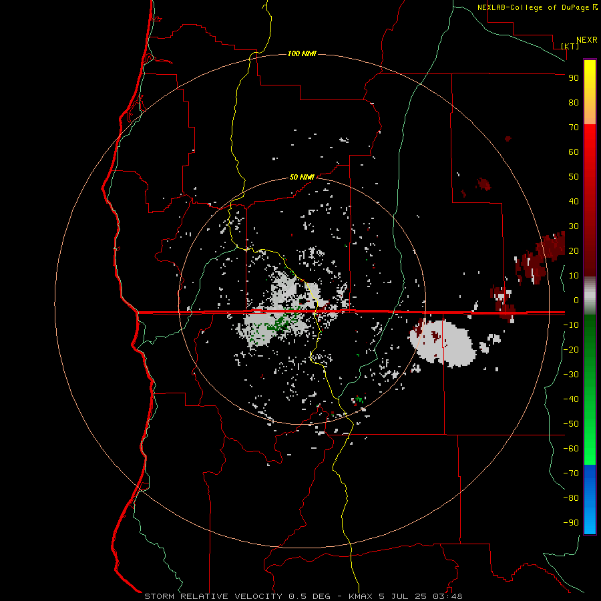Image resolution: width=601 pixels, height=601 pixels.
Task: Click the -50 value on the velocity scale
Action: point(571,423)
